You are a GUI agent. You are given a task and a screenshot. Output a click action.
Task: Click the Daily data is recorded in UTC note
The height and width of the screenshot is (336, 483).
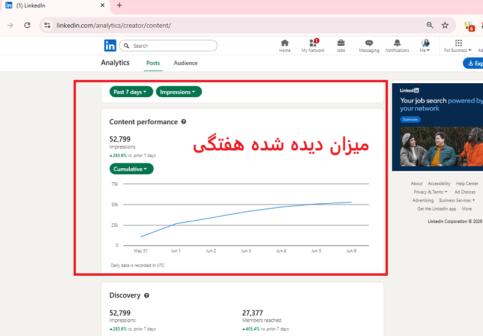pos(138,265)
